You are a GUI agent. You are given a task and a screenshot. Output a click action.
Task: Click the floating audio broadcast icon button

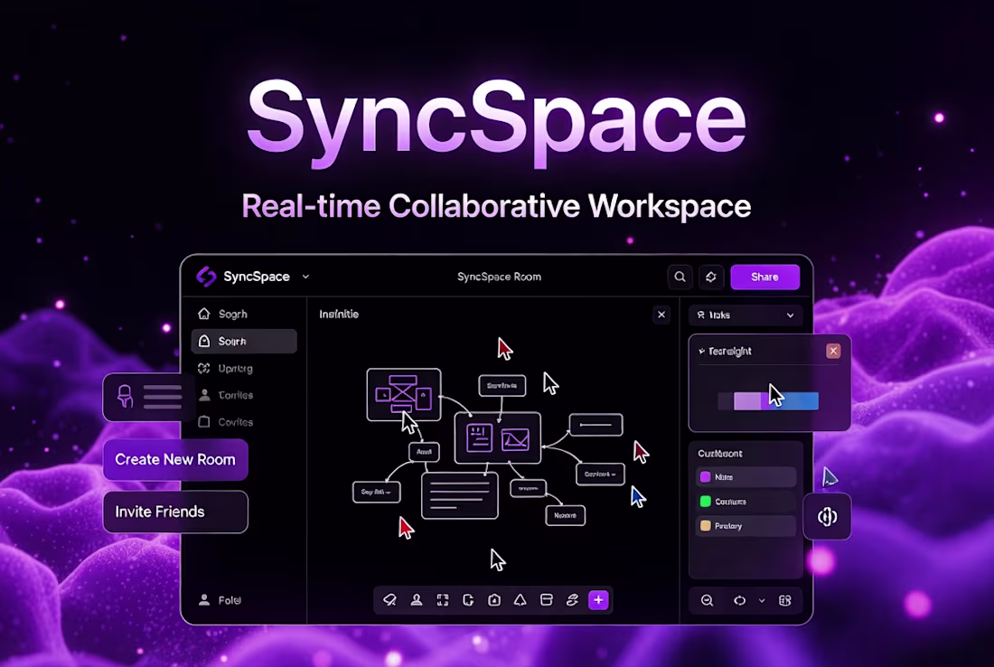click(827, 517)
